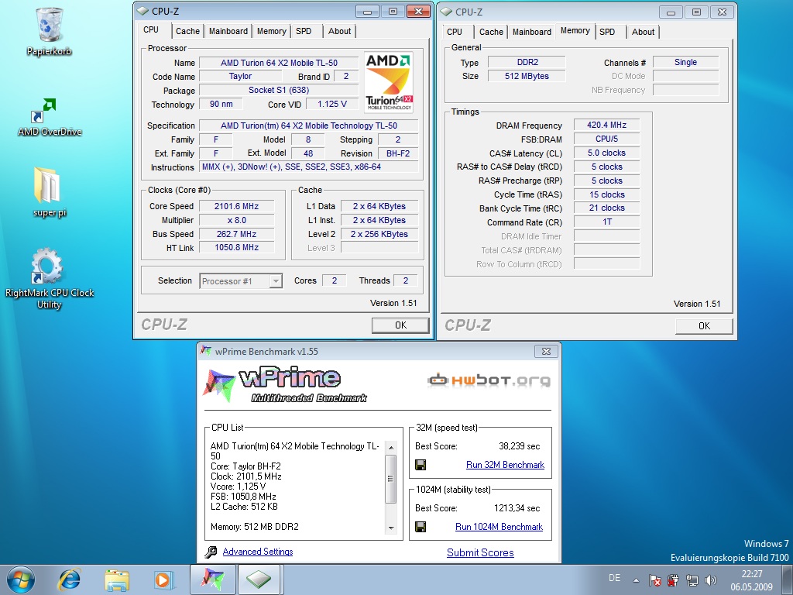Click OK in the left CPU-Z window

tap(400, 325)
